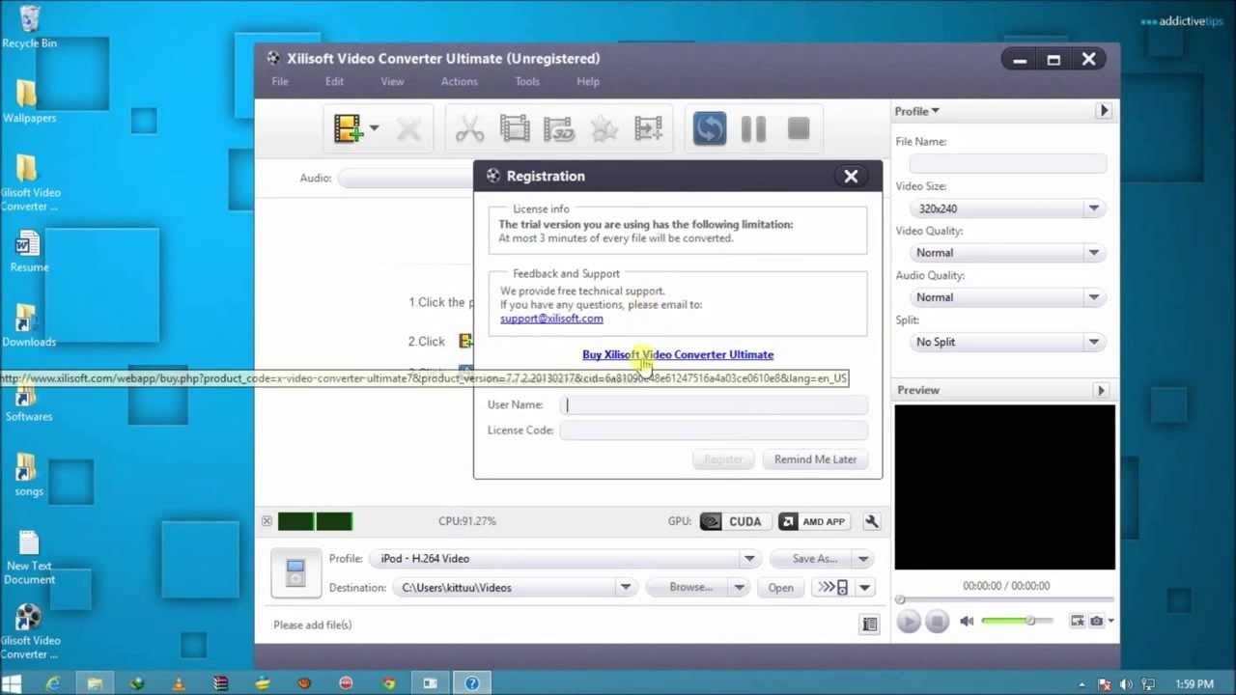Close the CPU meter with small X icon
Screen dimensions: 1236x695
[x=267, y=521]
